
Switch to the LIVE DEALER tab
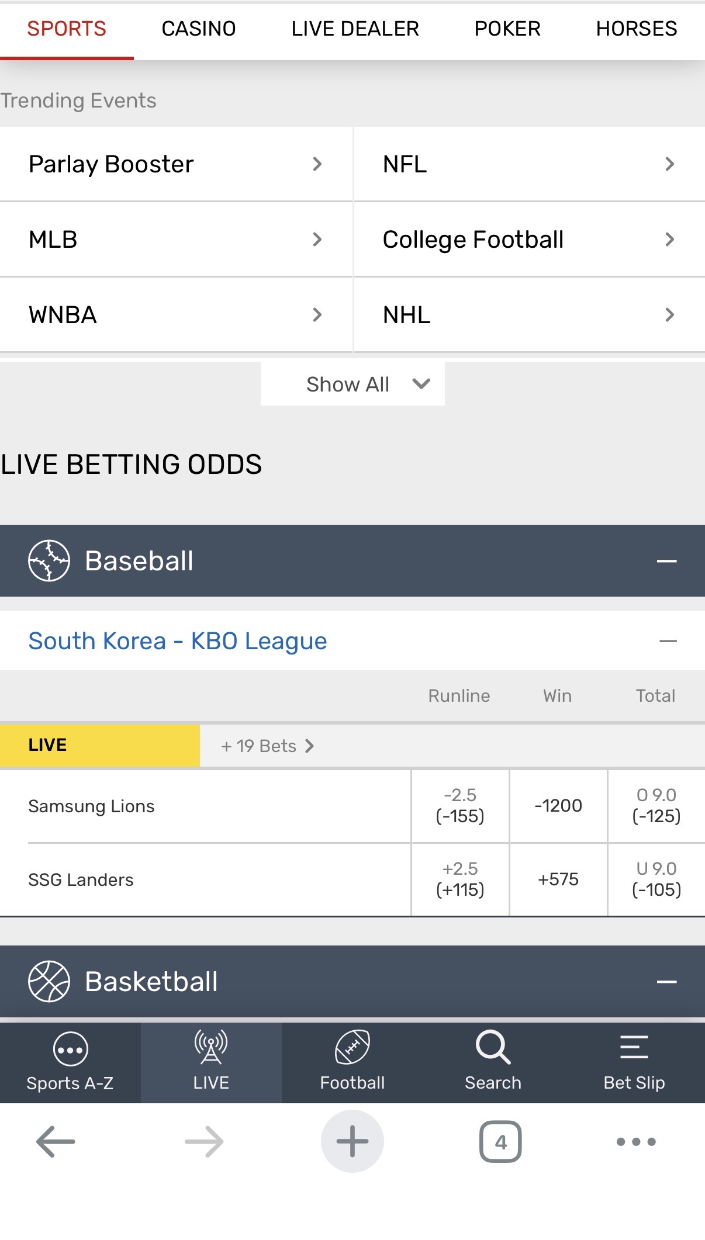pyautogui.click(x=355, y=29)
